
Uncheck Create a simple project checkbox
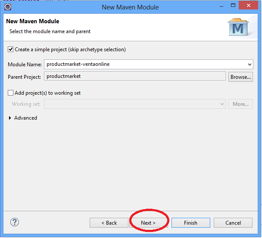coord(10,49)
